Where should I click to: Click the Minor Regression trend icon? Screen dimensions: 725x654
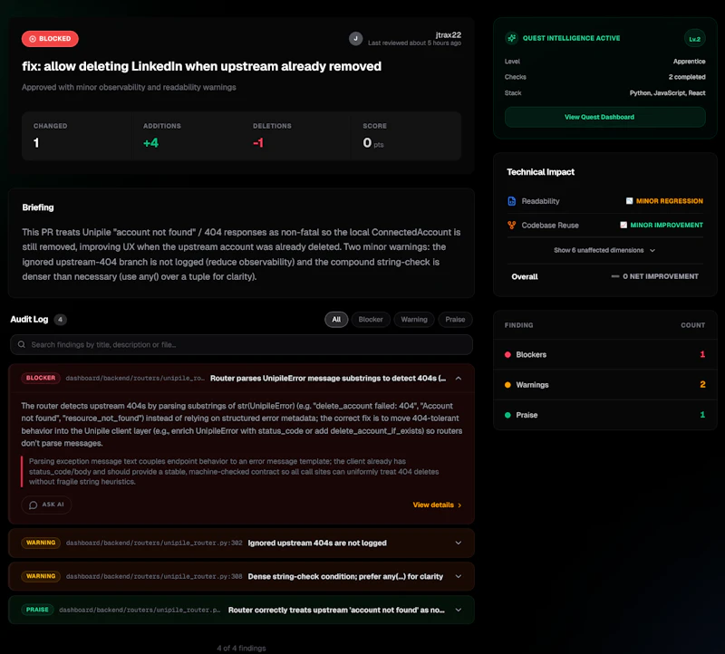point(629,201)
